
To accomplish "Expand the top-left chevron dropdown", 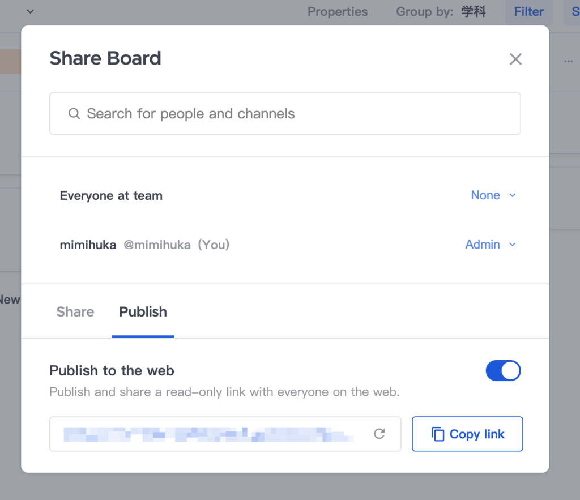I will pyautogui.click(x=30, y=11).
